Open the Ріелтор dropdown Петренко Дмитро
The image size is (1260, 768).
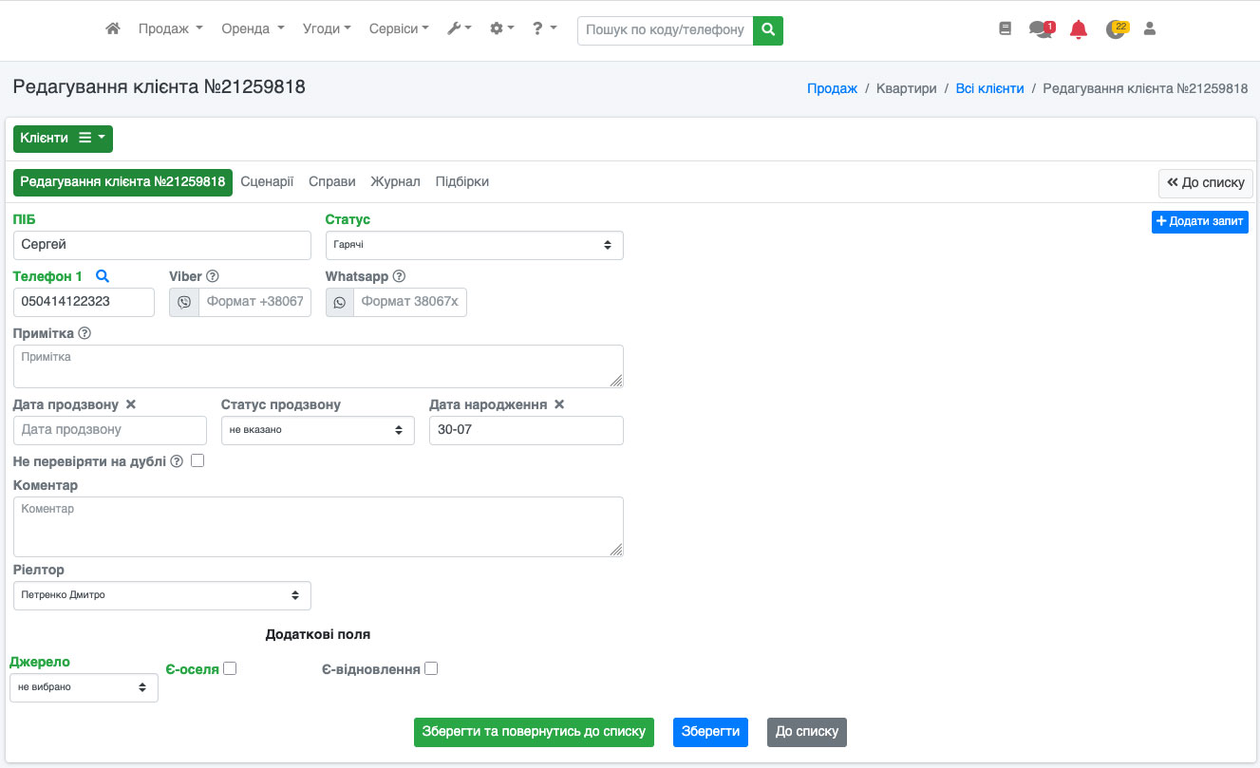(162, 595)
